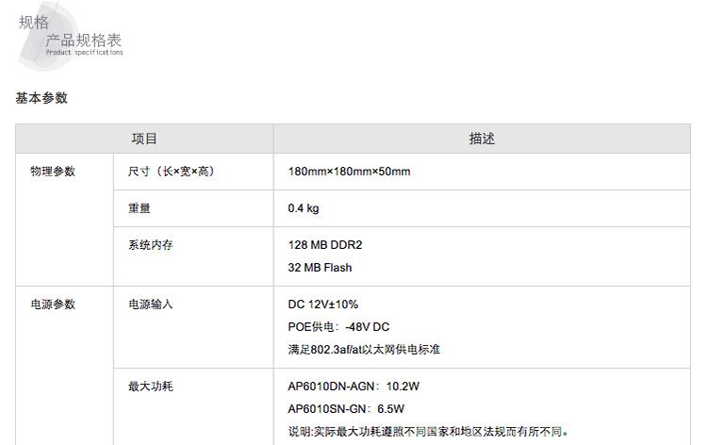Select the 180mm×180mm×50mm dimension value
This screenshot has height=445, width=707.
click(x=349, y=172)
